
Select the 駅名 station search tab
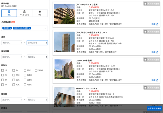(9, 13)
